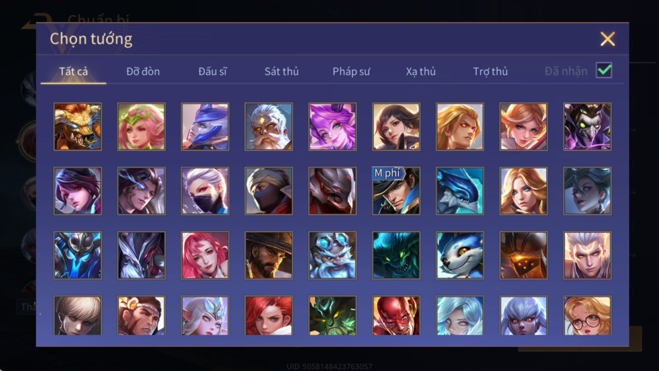The width and height of the screenshot is (659, 371).
Task: Switch to the Đấu sĩ tab
Action: click(x=212, y=71)
